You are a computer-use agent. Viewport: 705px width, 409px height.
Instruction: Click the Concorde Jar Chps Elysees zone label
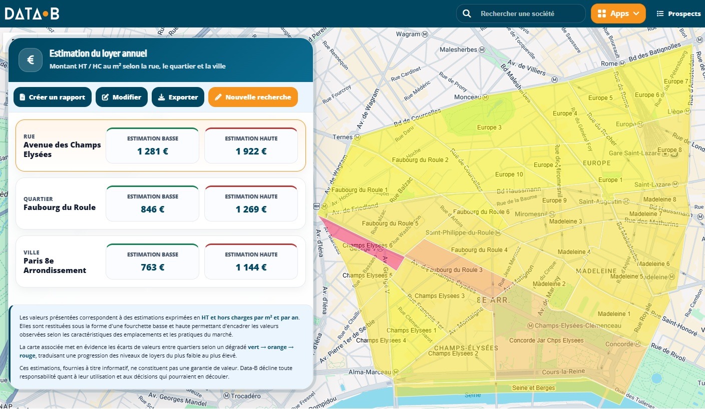pyautogui.click(x=546, y=340)
